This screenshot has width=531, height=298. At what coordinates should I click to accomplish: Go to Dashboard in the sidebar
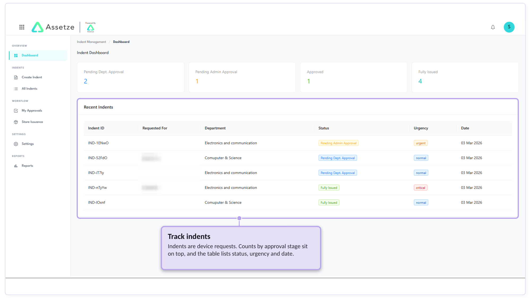click(x=38, y=55)
